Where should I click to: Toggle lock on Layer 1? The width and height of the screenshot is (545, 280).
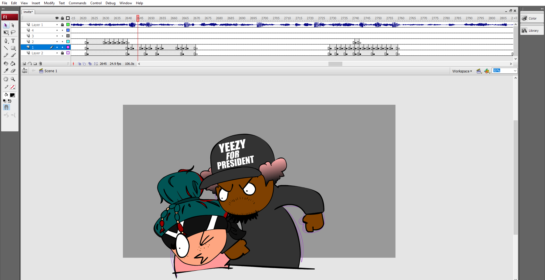coord(62,25)
